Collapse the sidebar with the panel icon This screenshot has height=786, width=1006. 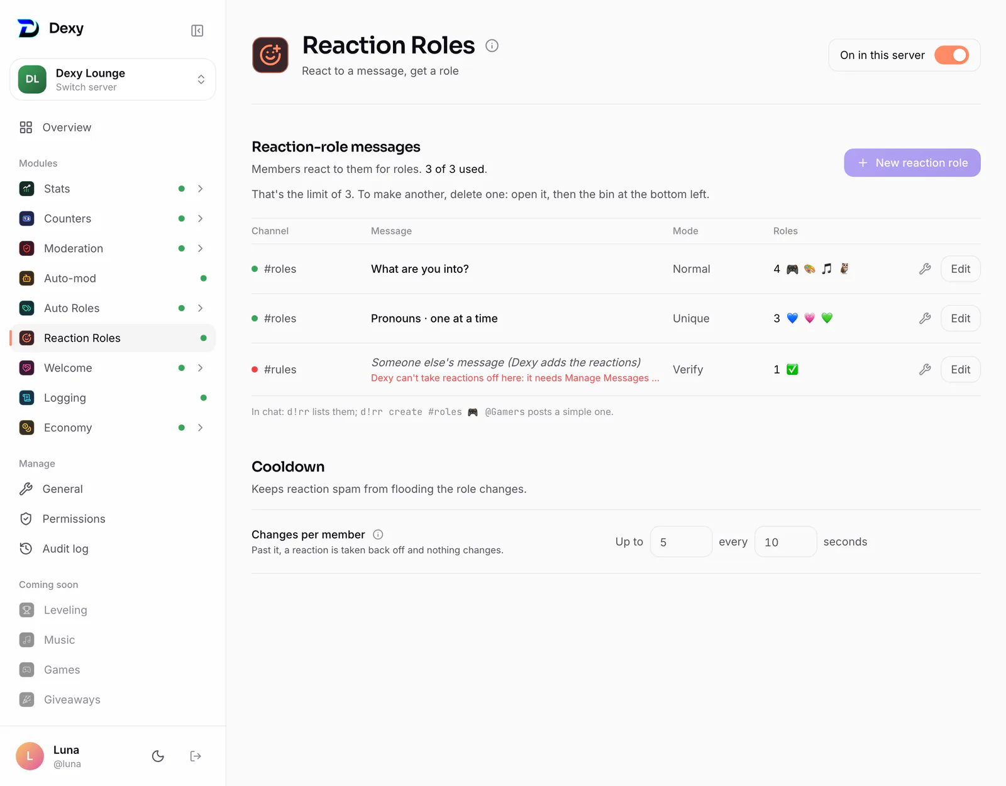(197, 31)
